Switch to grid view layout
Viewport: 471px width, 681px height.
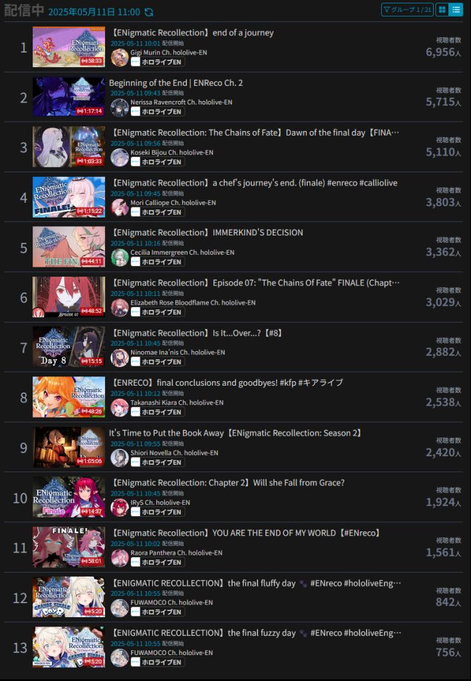tap(442, 9)
